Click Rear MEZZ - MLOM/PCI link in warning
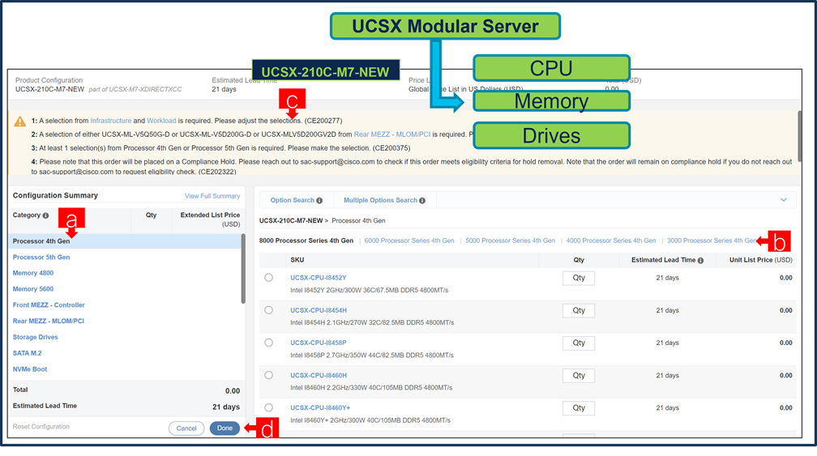The height and width of the screenshot is (456, 817). [391, 134]
